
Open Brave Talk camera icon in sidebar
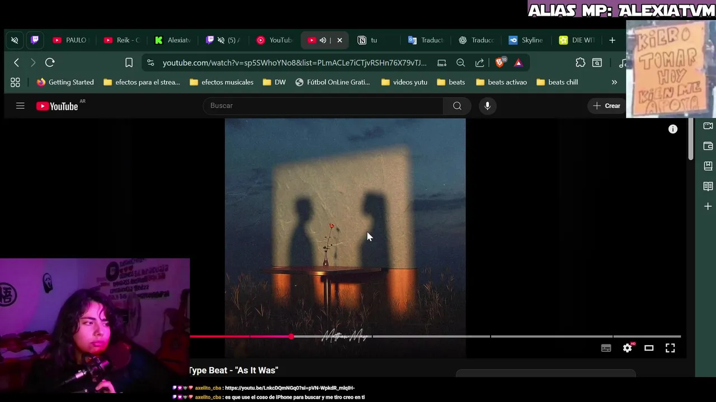click(708, 126)
